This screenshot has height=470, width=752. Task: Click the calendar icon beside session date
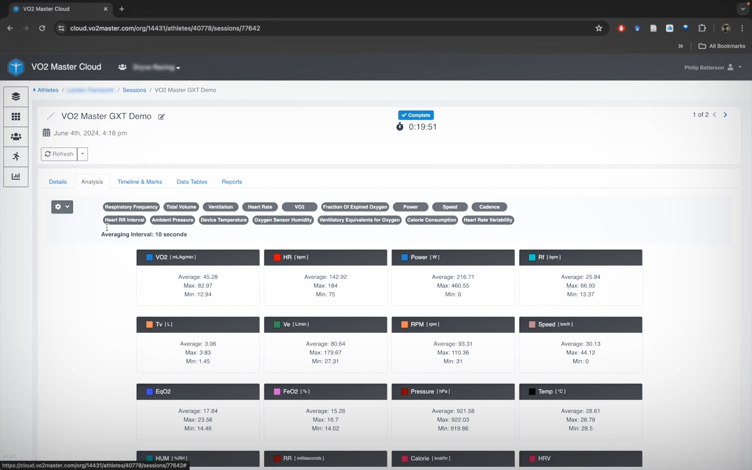pyautogui.click(x=46, y=133)
